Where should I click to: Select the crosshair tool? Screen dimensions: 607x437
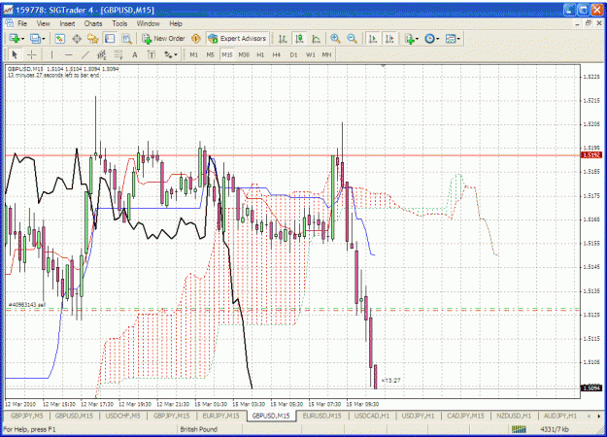tap(31, 55)
